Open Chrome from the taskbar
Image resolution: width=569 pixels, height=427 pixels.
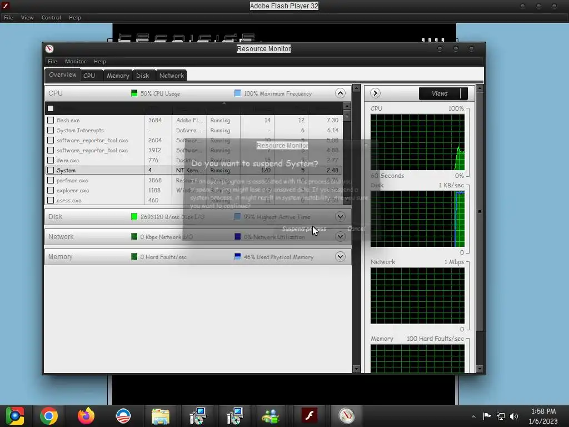[x=49, y=416]
